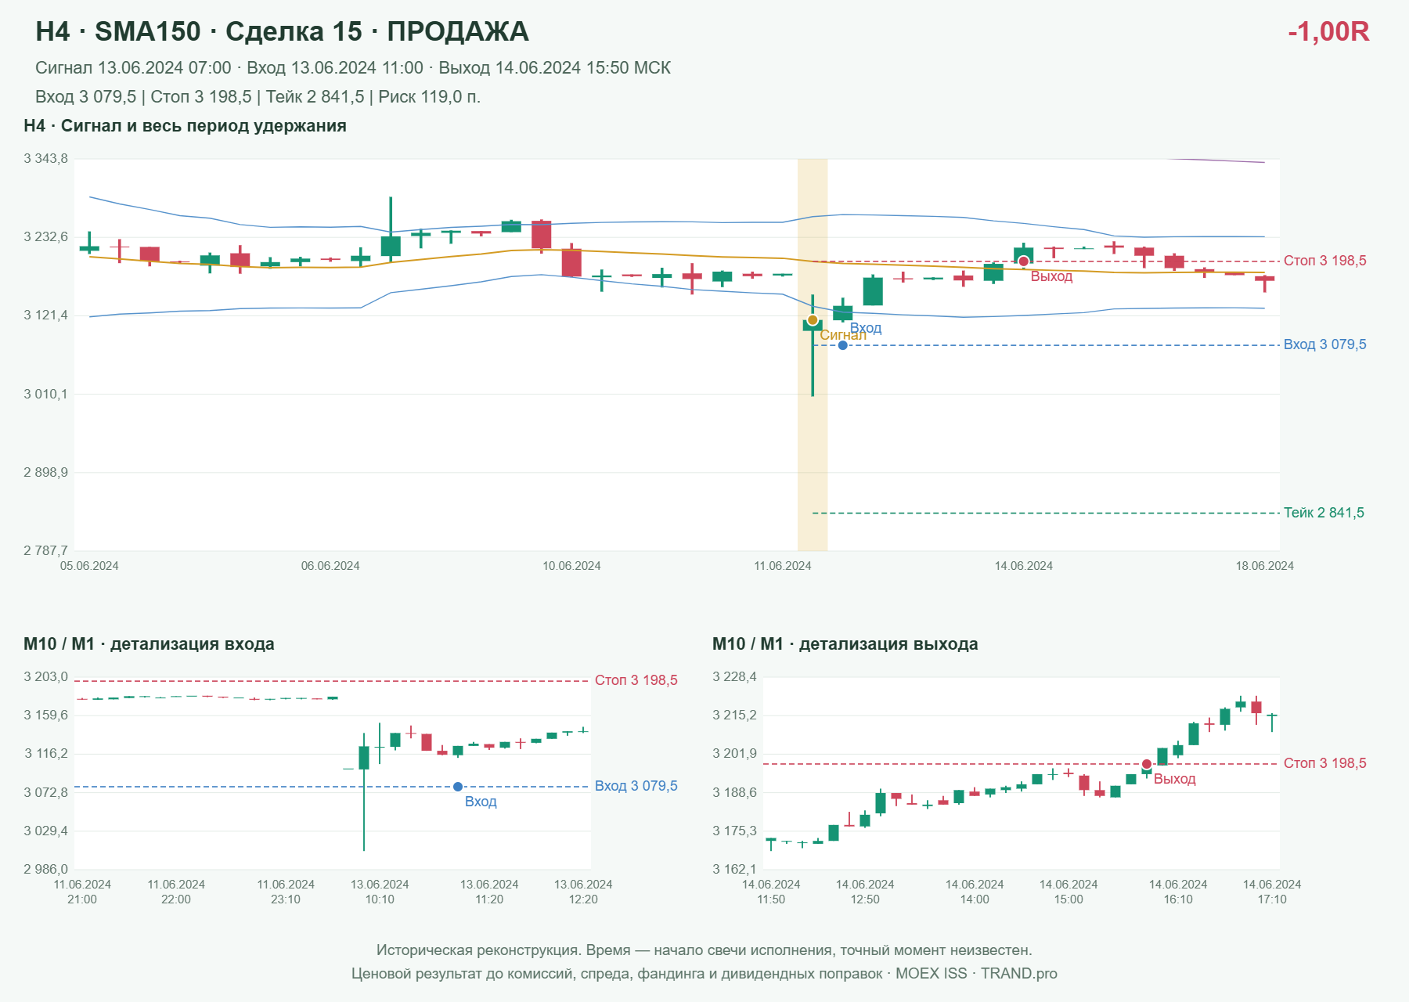Click heading 'H4 · Сигнал и весь период удержания'
Image resolution: width=1409 pixels, height=1002 pixels.
pos(185,126)
